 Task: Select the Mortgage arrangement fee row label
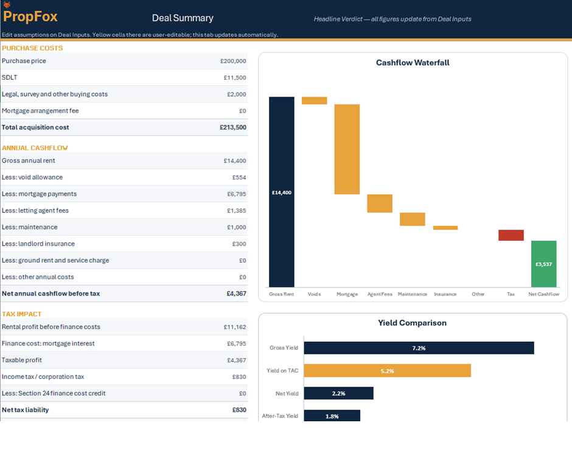[40, 111]
